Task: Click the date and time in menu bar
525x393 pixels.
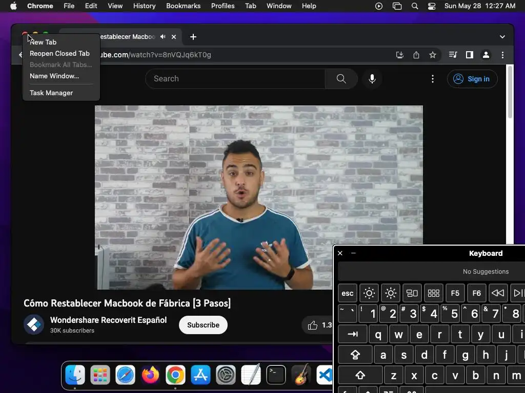Action: coord(479,6)
